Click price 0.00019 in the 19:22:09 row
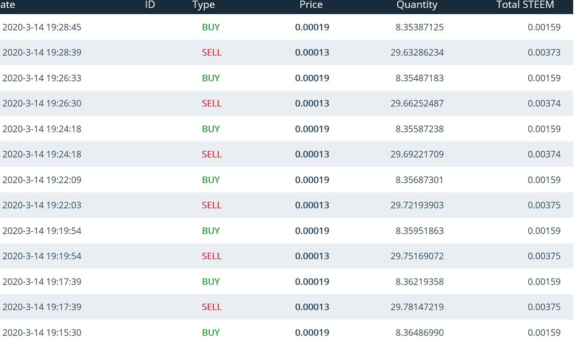 [312, 180]
